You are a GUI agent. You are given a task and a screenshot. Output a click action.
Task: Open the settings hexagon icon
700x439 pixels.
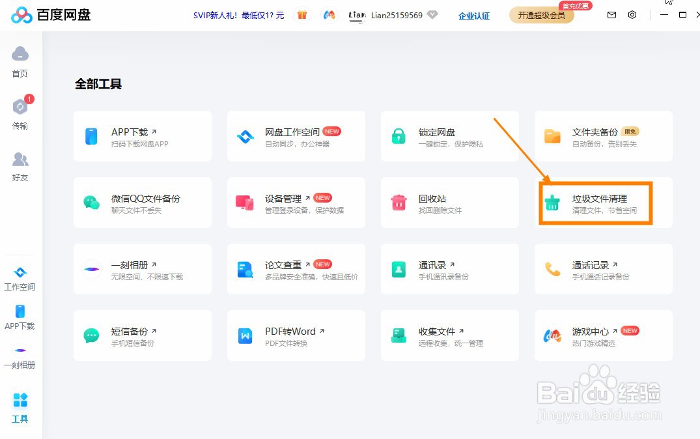[632, 15]
